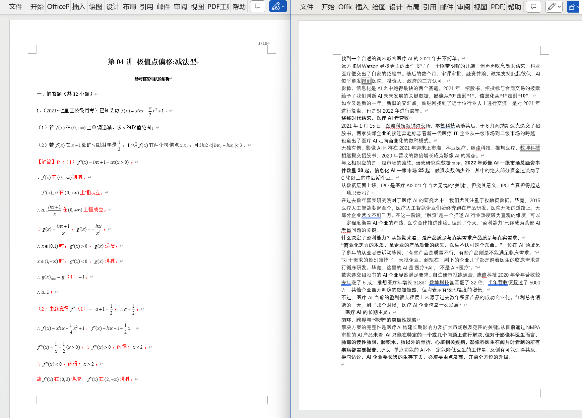Expand the pencil tool dropdown in right window
This screenshot has width=582, height=418.
[x=559, y=6]
